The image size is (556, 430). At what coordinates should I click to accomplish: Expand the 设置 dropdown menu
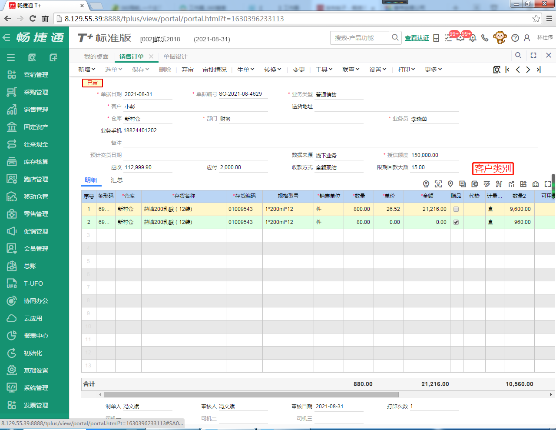[x=377, y=70]
